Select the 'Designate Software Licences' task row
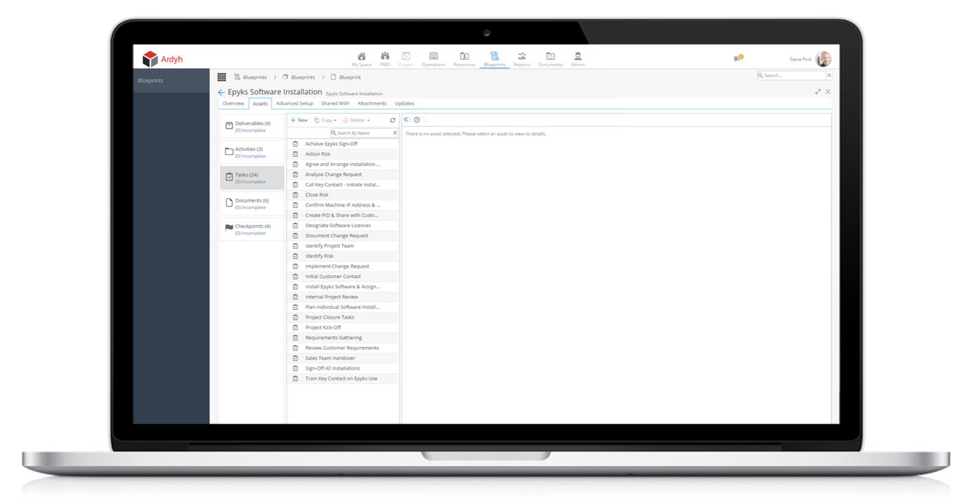Screen dimensions: 973x501 [x=342, y=225]
